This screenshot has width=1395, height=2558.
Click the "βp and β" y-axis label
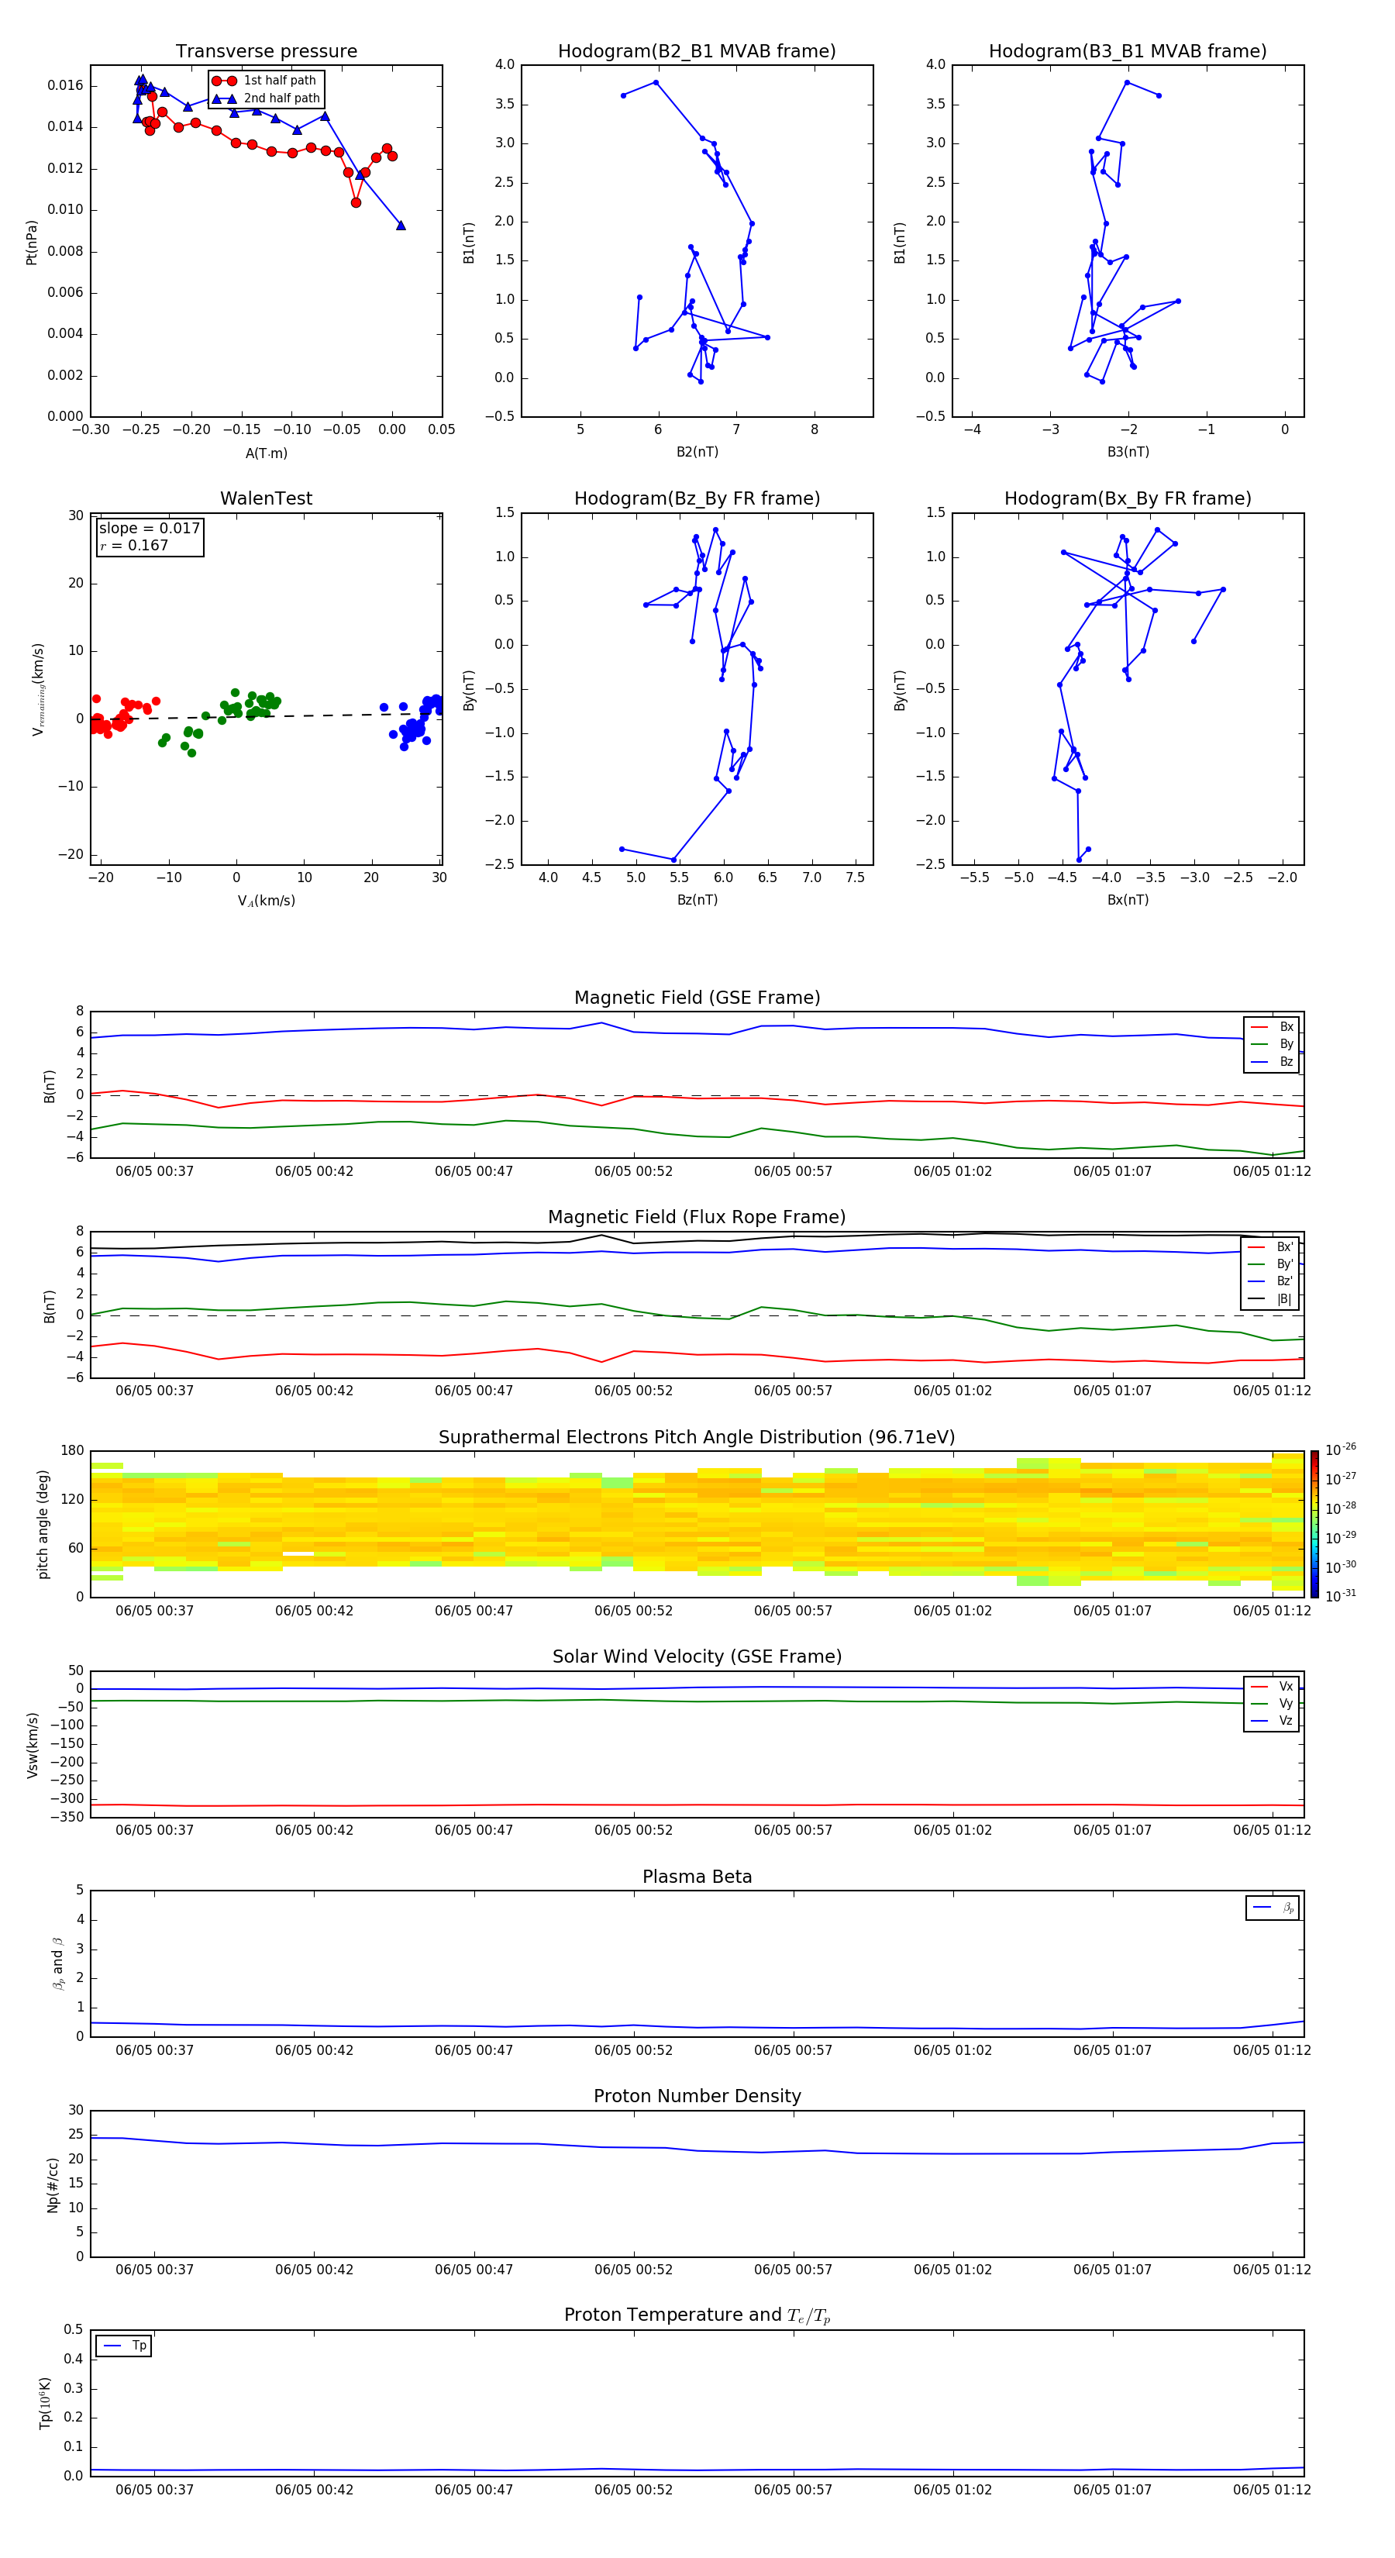[x=57, y=1963]
